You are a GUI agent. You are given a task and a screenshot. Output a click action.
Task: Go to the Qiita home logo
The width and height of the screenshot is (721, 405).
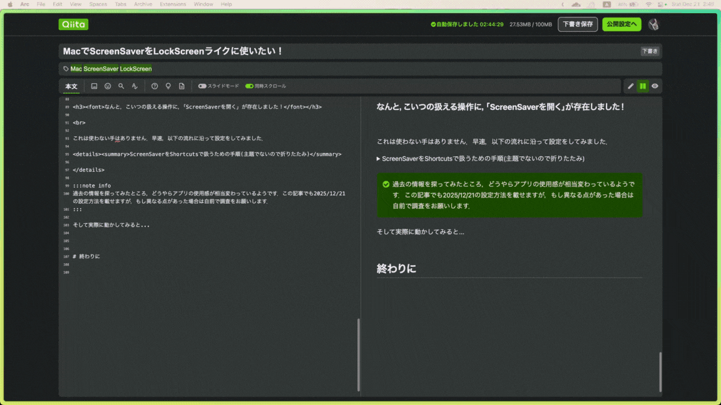(73, 24)
